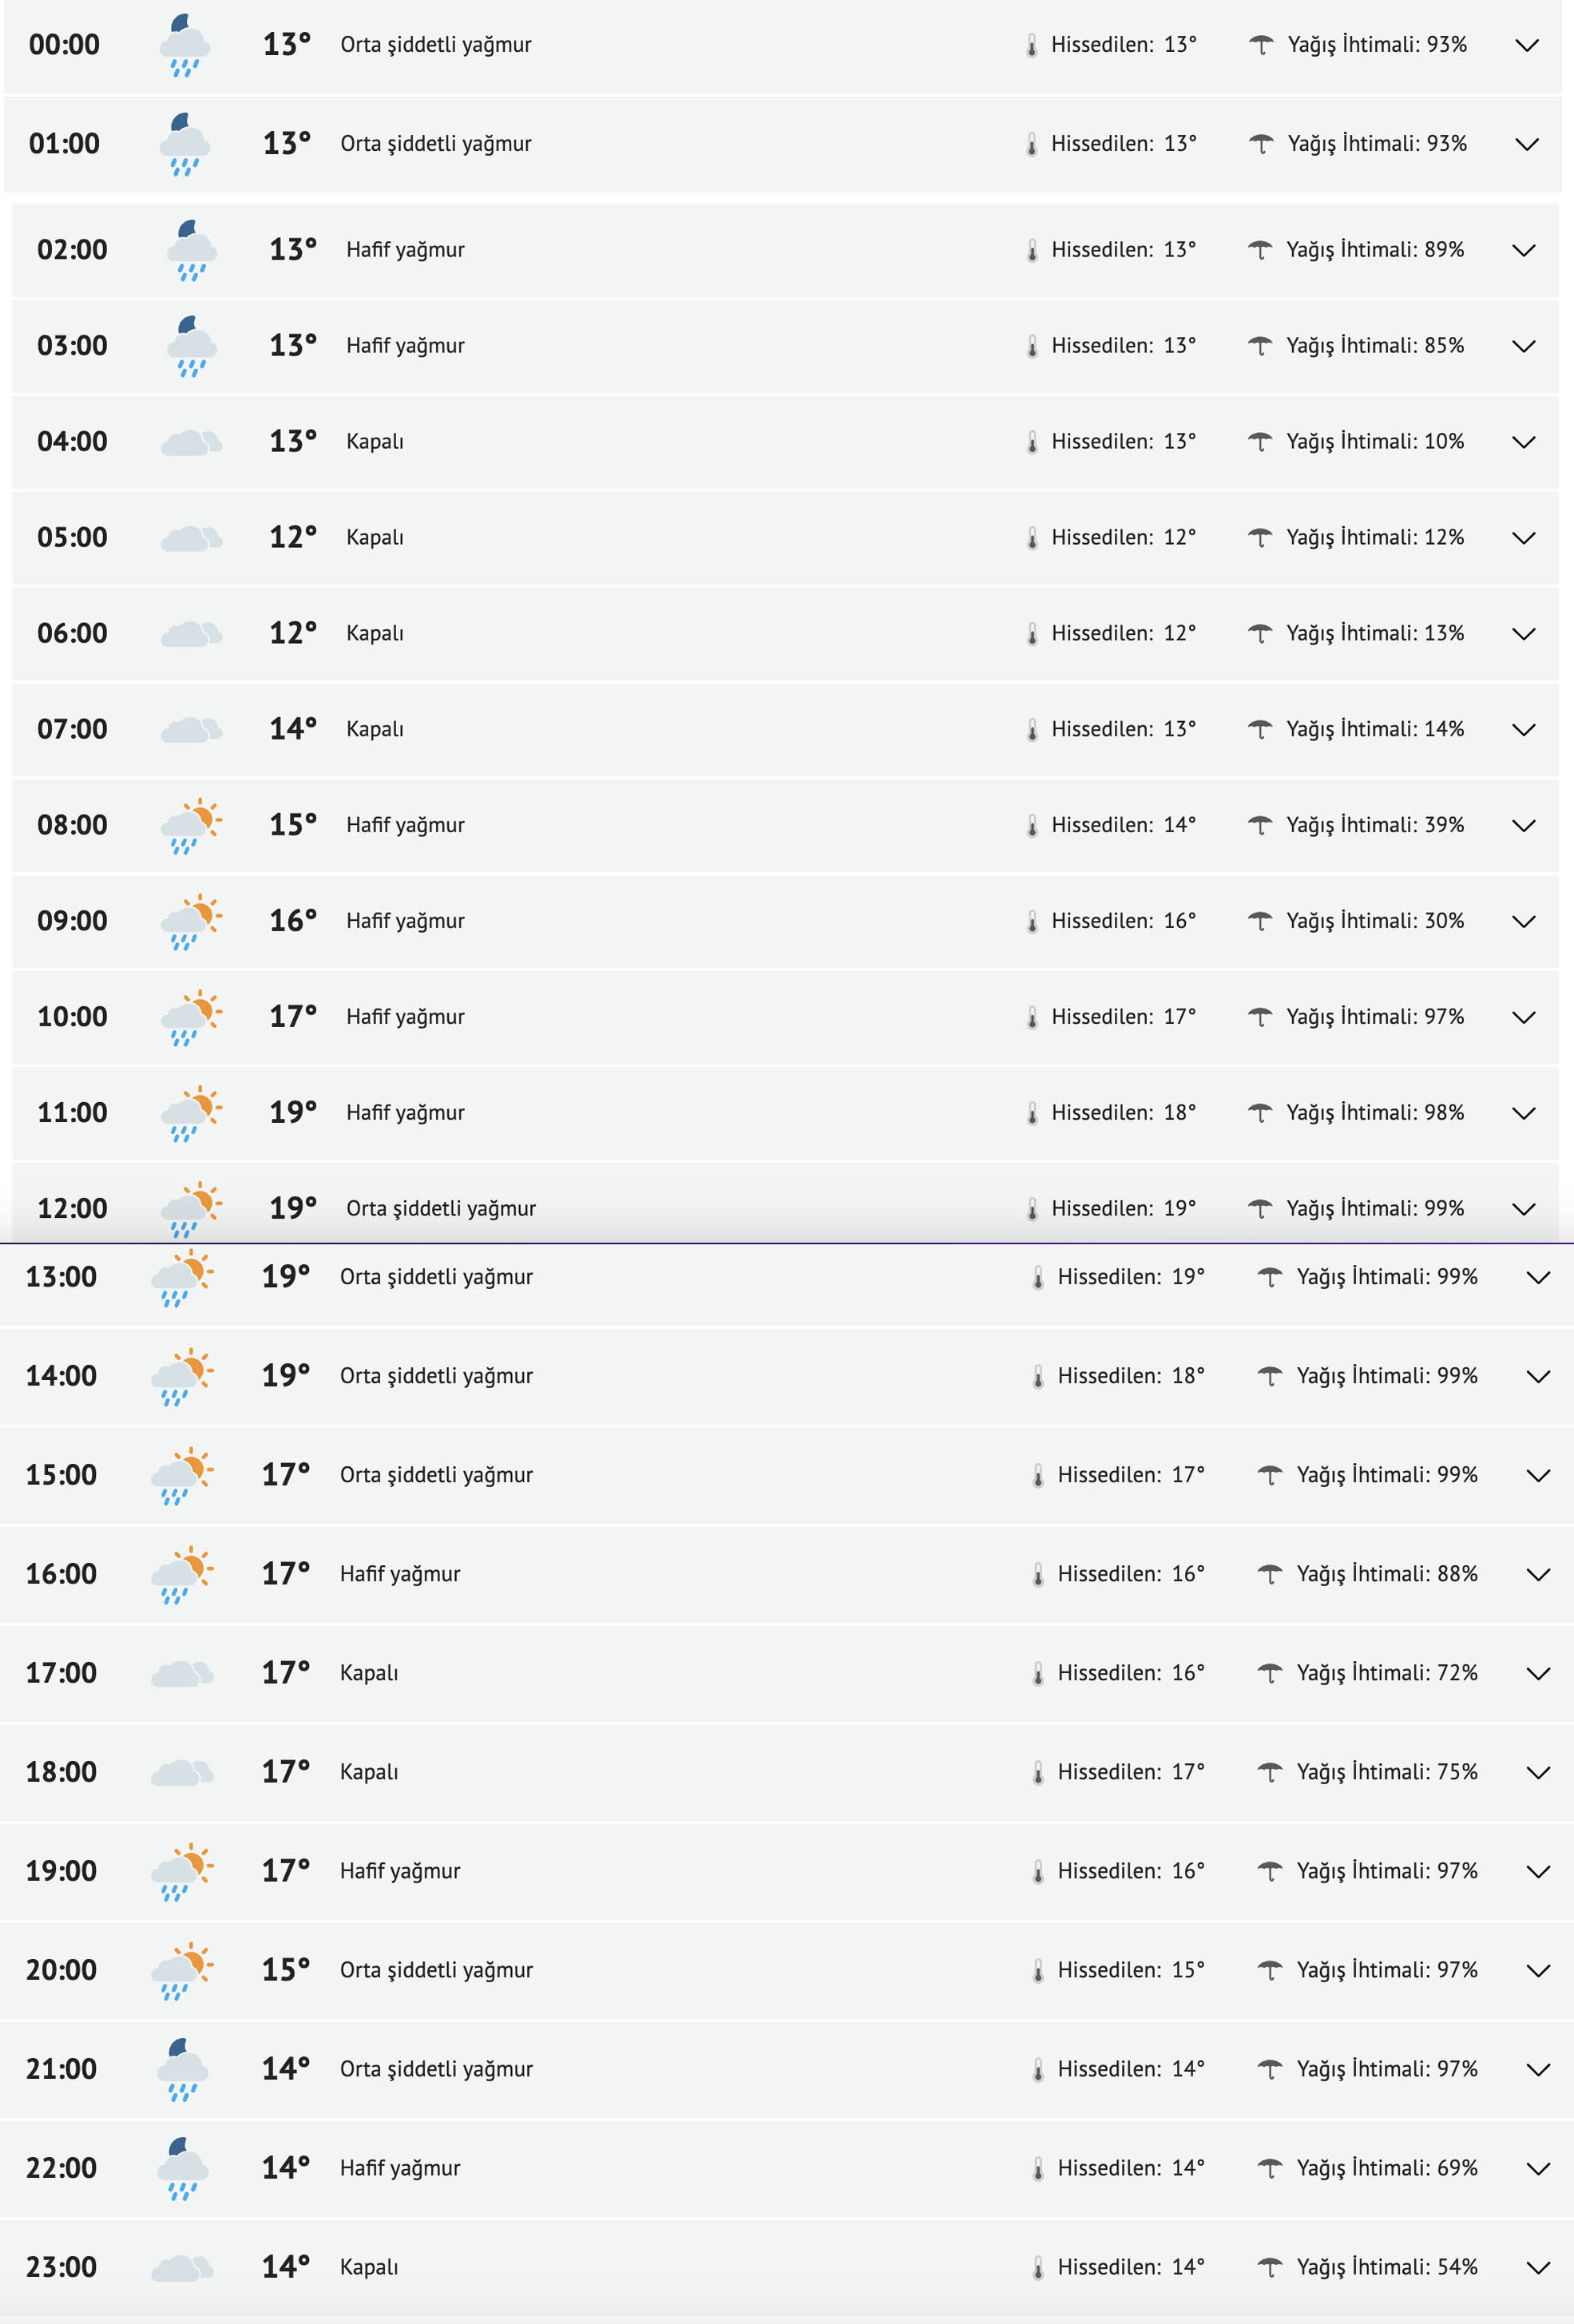Click the night rain icon at 00:00

pos(185,46)
